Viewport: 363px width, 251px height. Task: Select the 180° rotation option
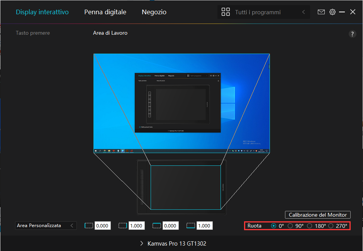[x=309, y=226]
